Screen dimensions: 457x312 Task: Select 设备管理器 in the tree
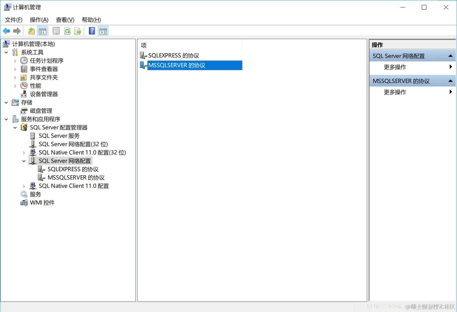click(x=44, y=94)
